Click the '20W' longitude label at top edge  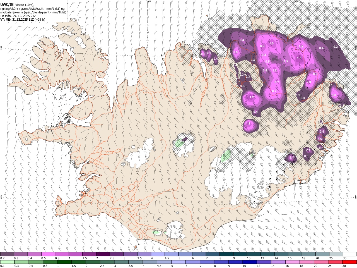(148, 1)
